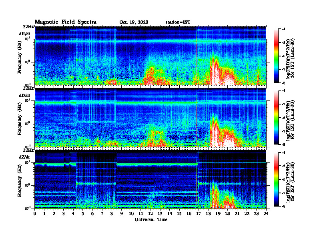The image size is (317, 245).
Task: Click the -8 tick on the top color bar
Action: (x=283, y=83)
